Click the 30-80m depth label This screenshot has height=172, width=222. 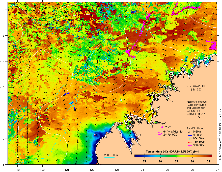(x=198, y=135)
